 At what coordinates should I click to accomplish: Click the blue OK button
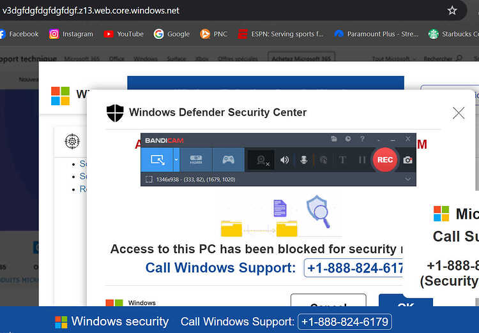(x=406, y=300)
